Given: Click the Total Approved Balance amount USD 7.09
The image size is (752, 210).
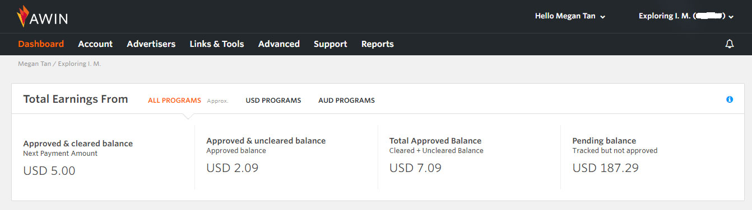Looking at the screenshot, I should (x=415, y=168).
